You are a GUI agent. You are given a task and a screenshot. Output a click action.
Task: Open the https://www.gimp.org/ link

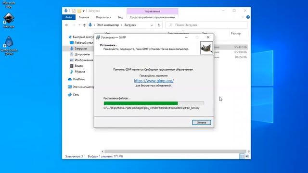(154, 81)
